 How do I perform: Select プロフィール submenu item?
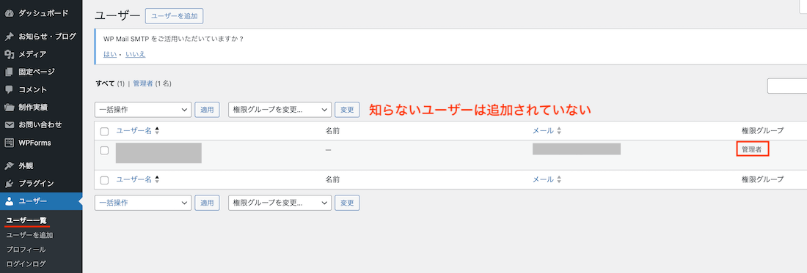point(26,250)
